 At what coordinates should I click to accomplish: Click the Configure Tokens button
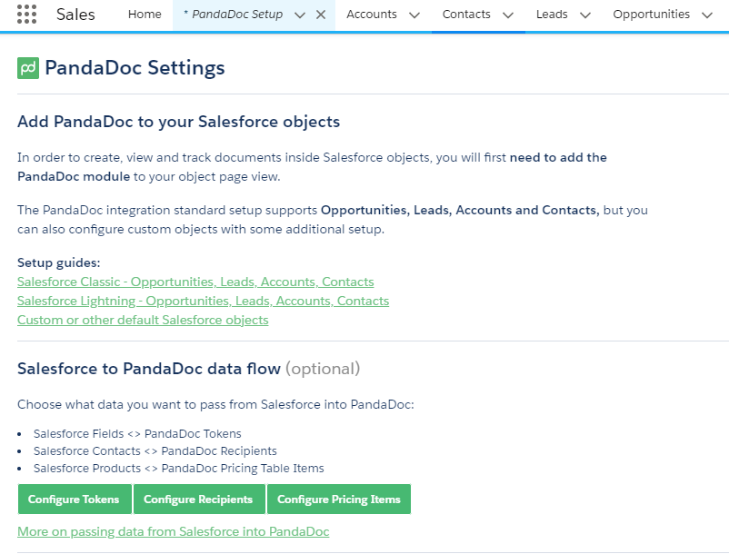[x=75, y=500]
